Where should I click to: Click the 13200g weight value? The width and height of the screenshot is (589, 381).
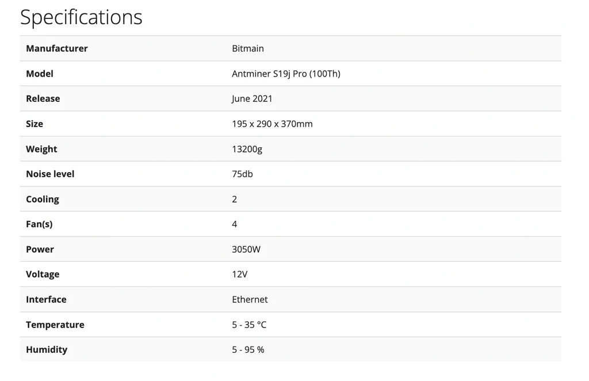coord(247,149)
